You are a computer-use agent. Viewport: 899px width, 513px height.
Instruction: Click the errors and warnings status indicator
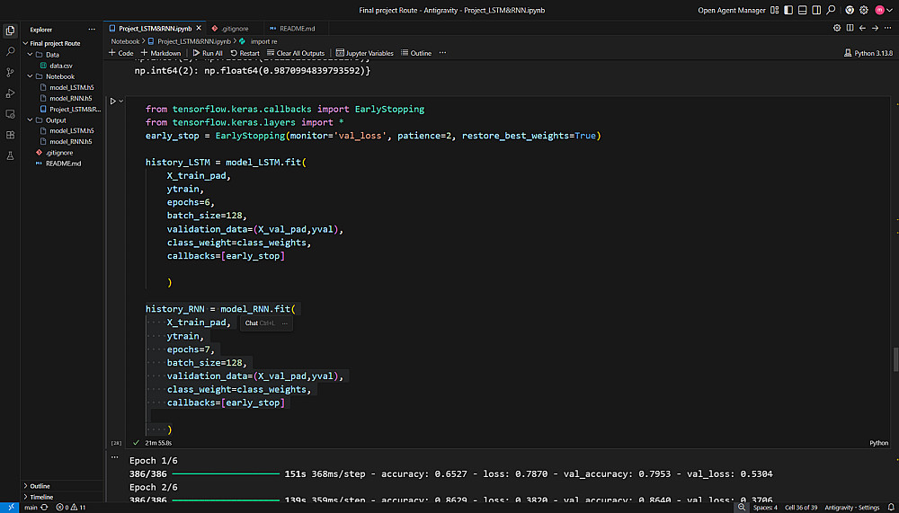[71, 508]
